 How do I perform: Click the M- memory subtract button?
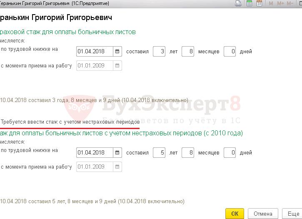pos(290,3)
